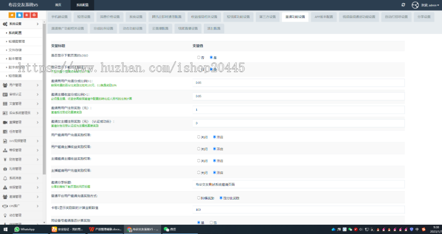
Task: Click the people icon beside 用户管理
Action: click(5, 85)
